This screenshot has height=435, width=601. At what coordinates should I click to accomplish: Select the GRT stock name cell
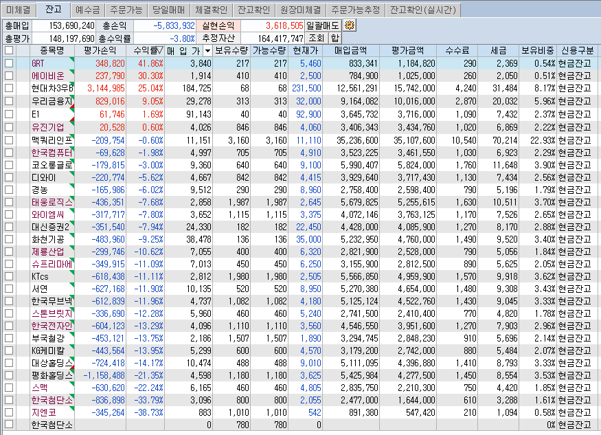(x=52, y=63)
